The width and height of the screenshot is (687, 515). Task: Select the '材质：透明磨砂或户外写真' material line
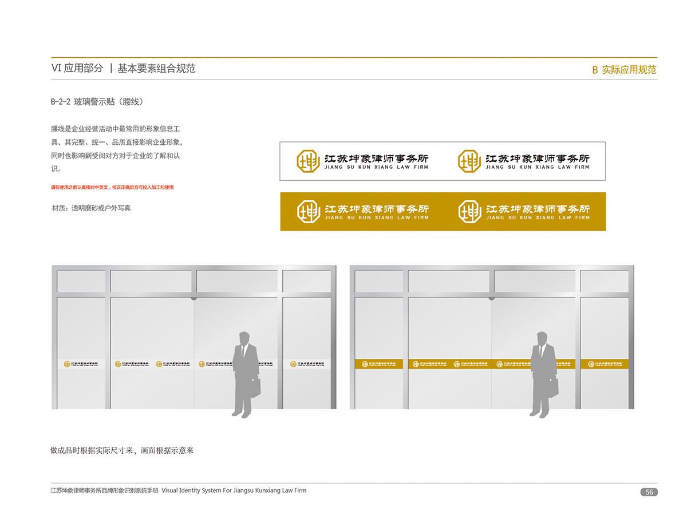pos(91,208)
